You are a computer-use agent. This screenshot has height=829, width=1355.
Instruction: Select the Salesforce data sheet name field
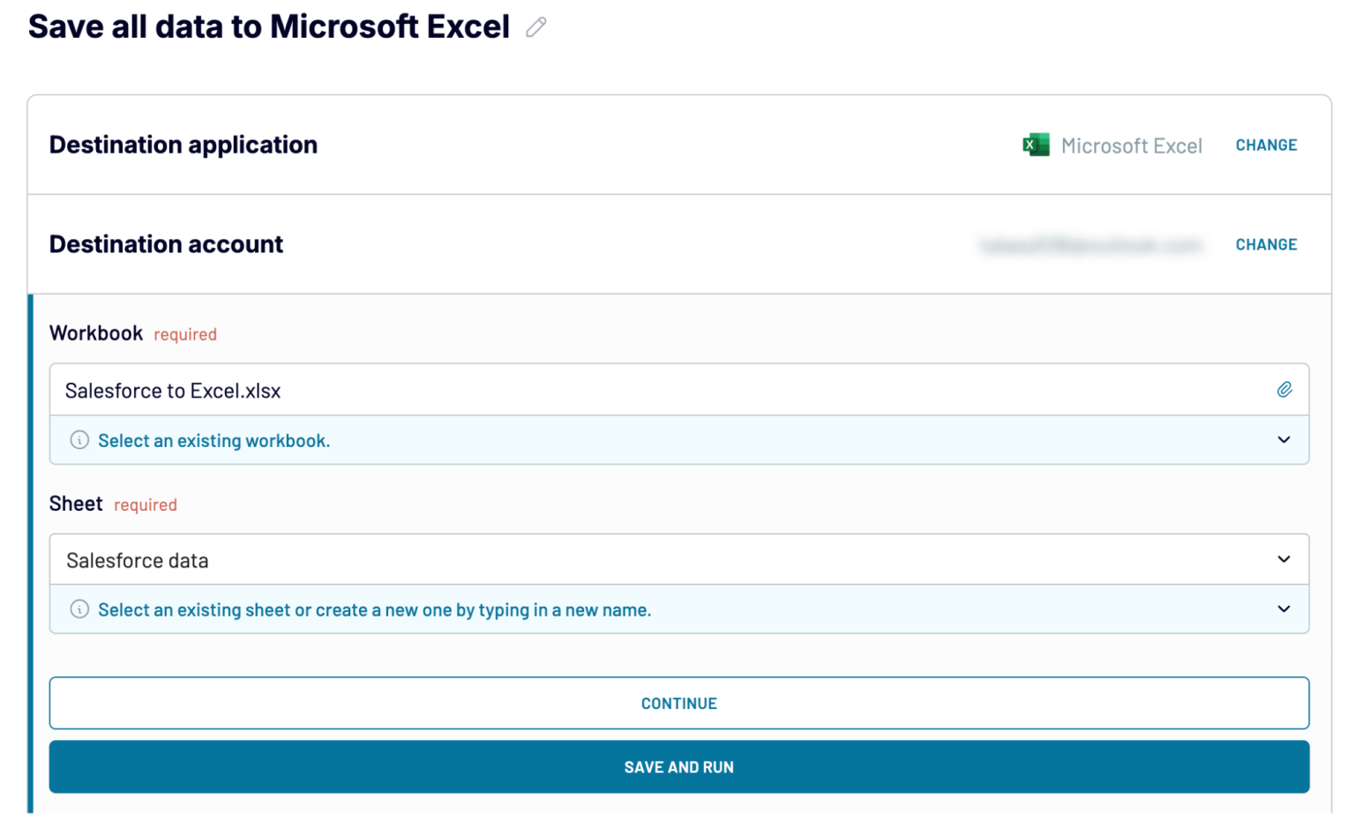coord(353,559)
